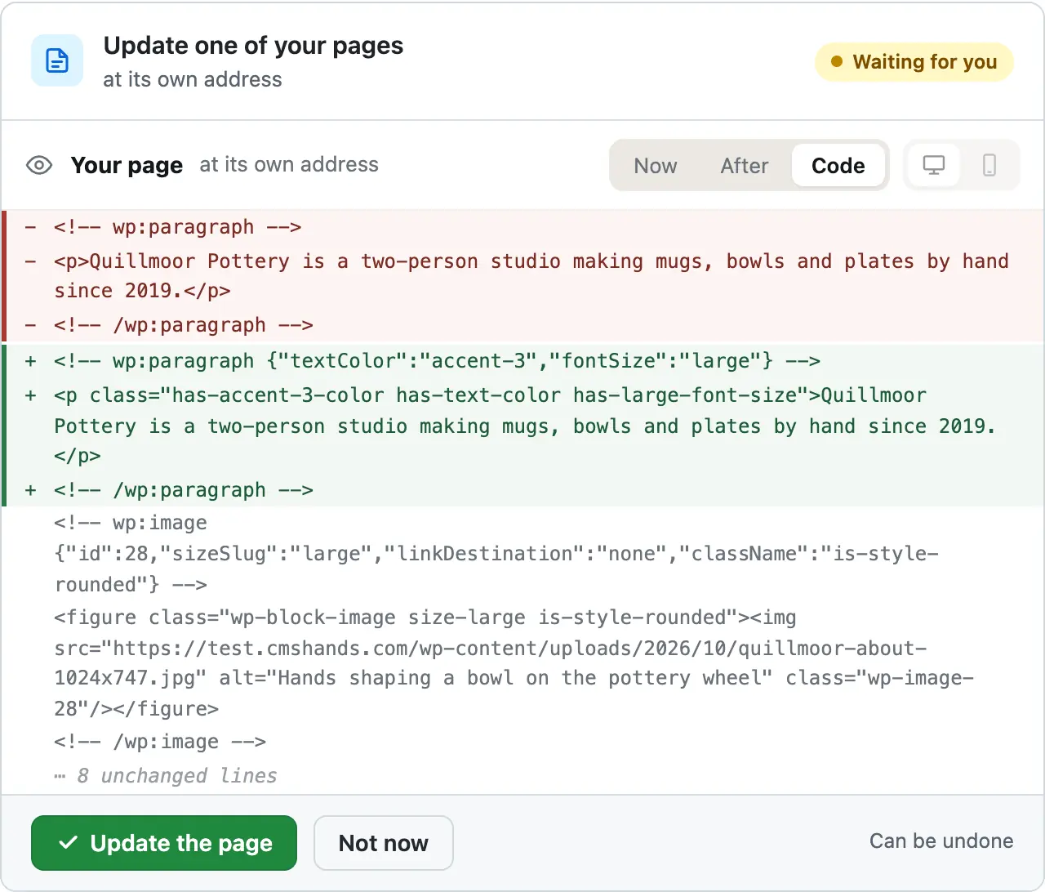Viewport: 1045px width, 892px height.
Task: Click the added closing /wp:paragraph comment
Action: pyautogui.click(x=523, y=490)
